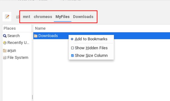Choose the Show Hidden Files menu entry

pos(91,48)
